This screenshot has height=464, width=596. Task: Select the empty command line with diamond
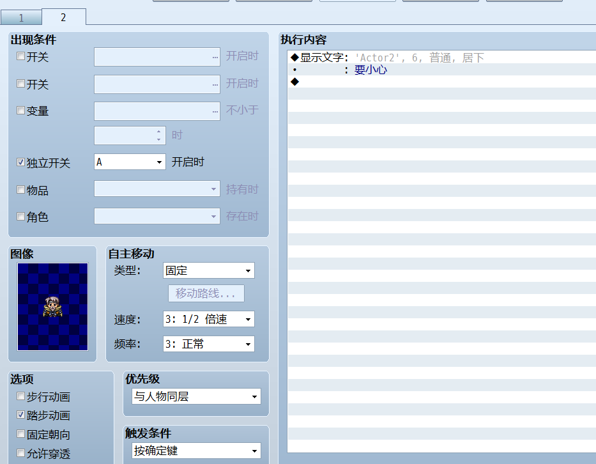(441, 82)
